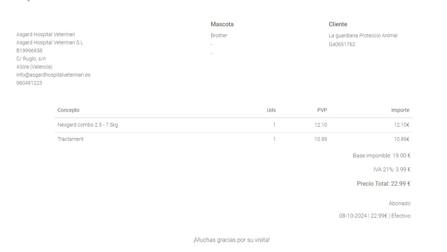
Task: Click the C/ Ruglo, s/n address line
Action: (31, 59)
